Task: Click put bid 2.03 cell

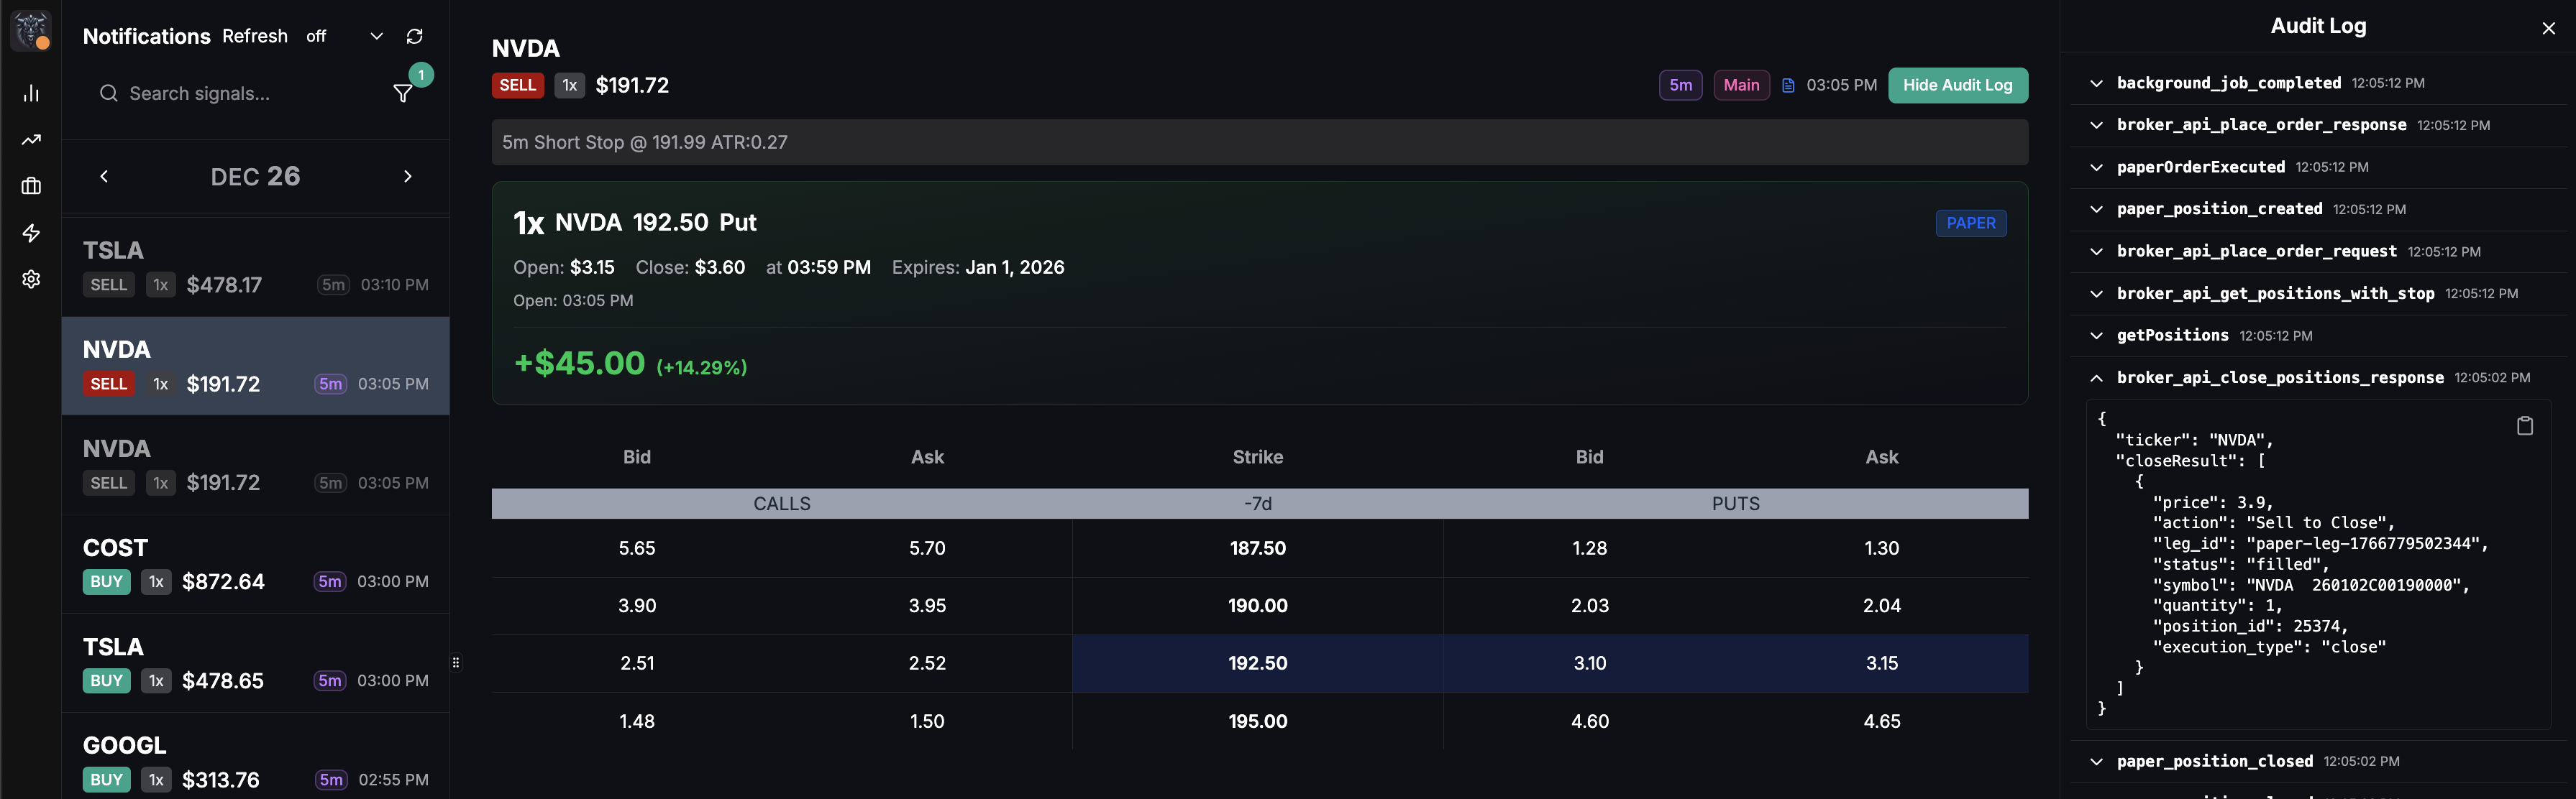Action: coord(1589,605)
